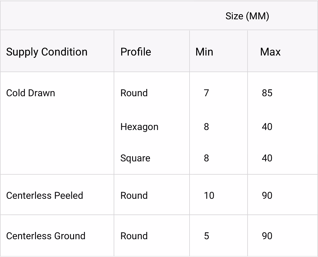Image resolution: width=318 pixels, height=257 pixels.
Task: Click the Cold Drawn Round profile cell
Action: (x=134, y=93)
